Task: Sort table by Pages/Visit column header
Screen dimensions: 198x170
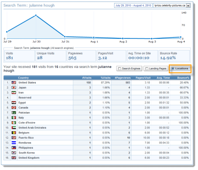Action: click(143, 78)
